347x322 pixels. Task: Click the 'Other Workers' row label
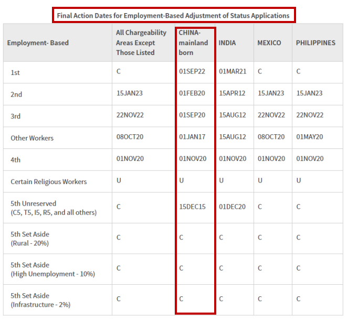[32, 138]
